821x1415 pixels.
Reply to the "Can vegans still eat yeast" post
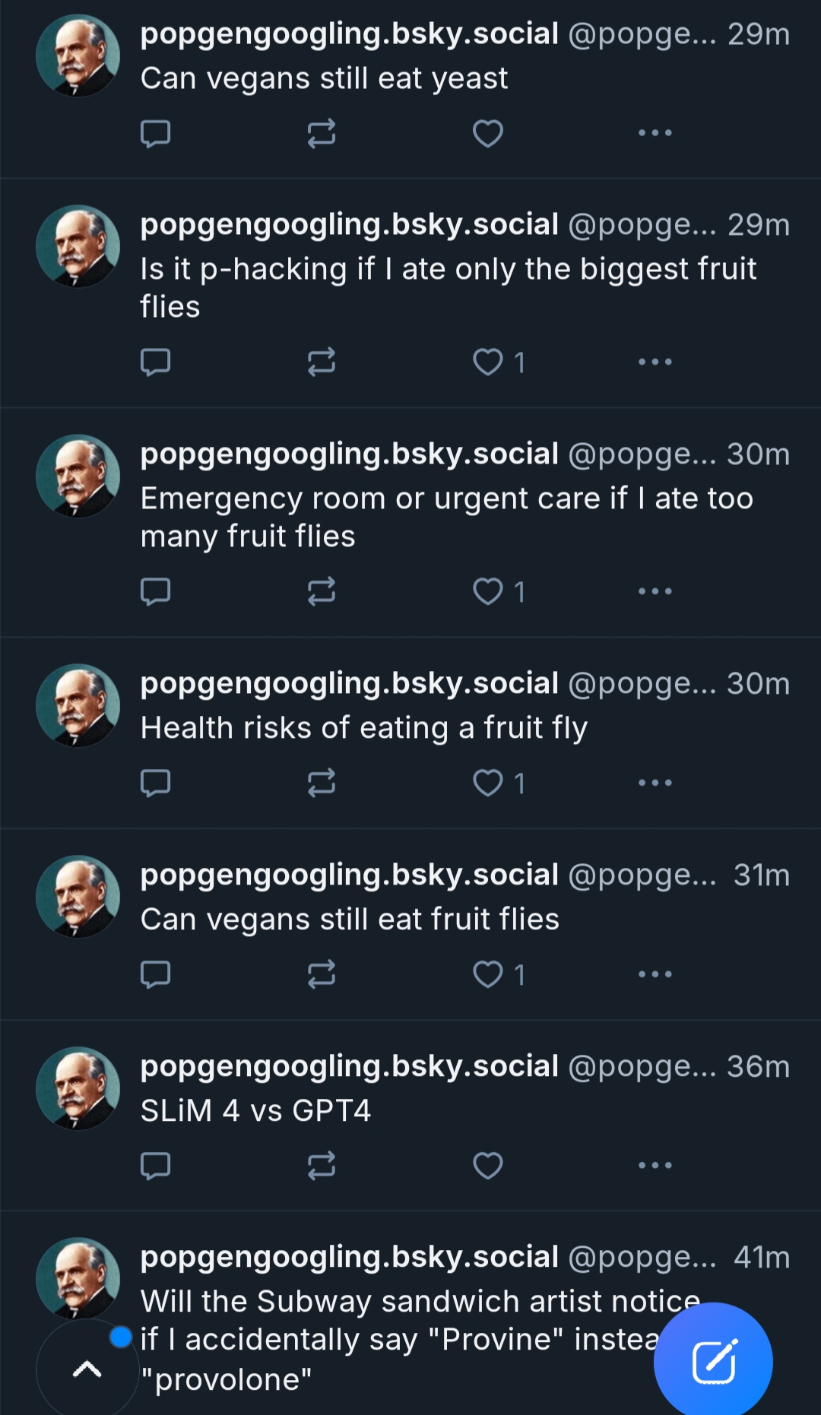click(x=155, y=134)
